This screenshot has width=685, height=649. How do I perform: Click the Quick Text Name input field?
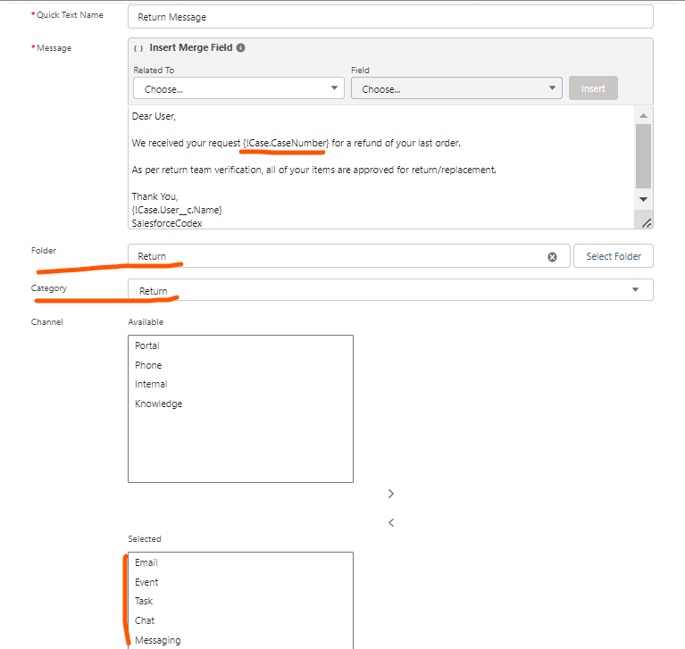(x=390, y=17)
